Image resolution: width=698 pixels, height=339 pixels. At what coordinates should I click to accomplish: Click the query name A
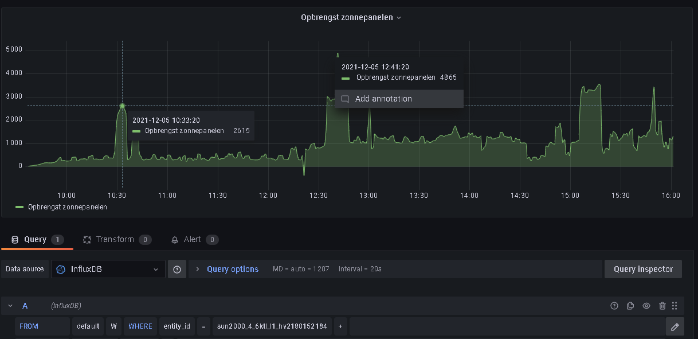25,306
